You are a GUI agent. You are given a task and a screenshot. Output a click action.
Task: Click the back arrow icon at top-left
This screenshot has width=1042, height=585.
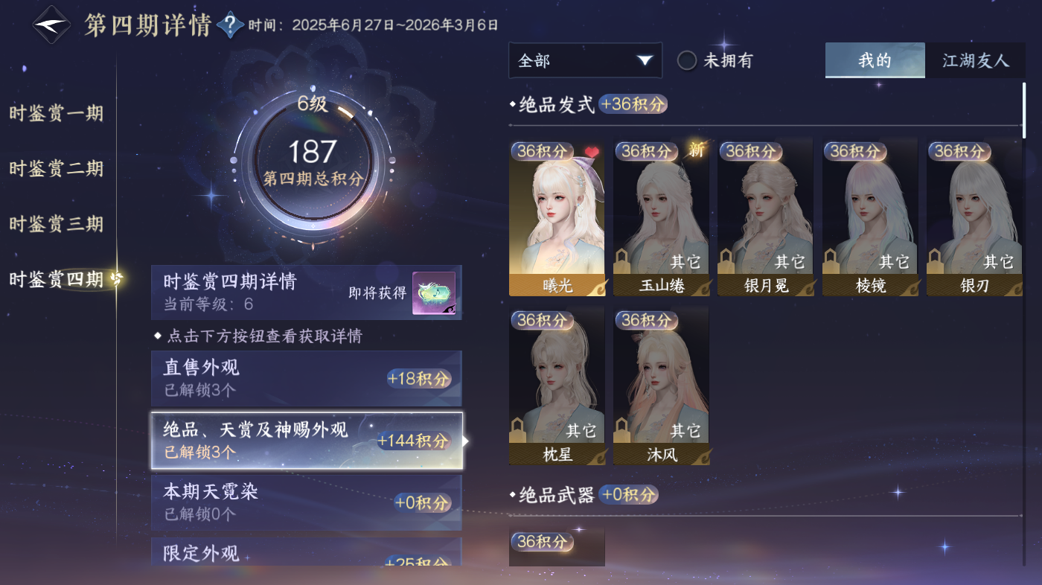pyautogui.click(x=51, y=25)
